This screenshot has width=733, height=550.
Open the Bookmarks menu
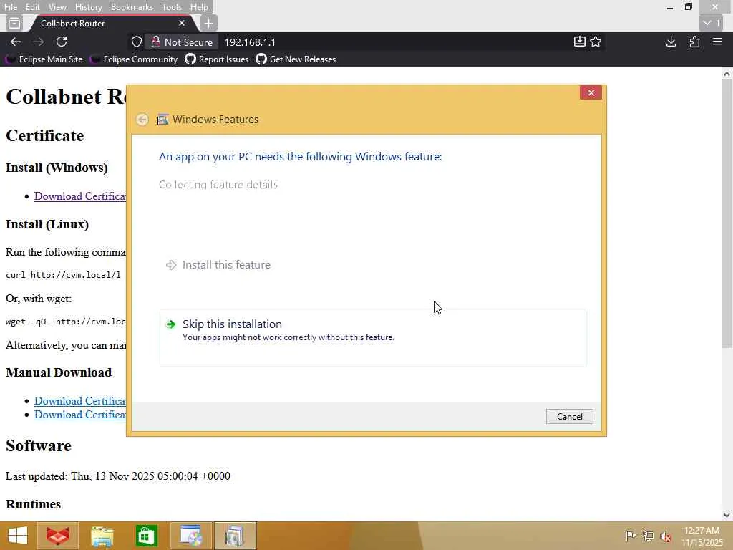(132, 7)
